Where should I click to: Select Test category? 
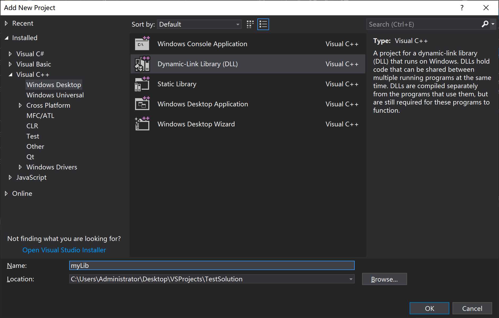(x=33, y=136)
